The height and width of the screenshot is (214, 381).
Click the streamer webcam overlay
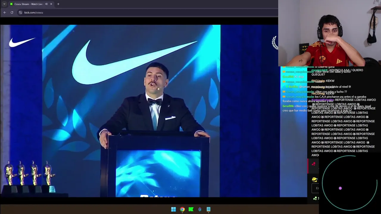(330, 33)
